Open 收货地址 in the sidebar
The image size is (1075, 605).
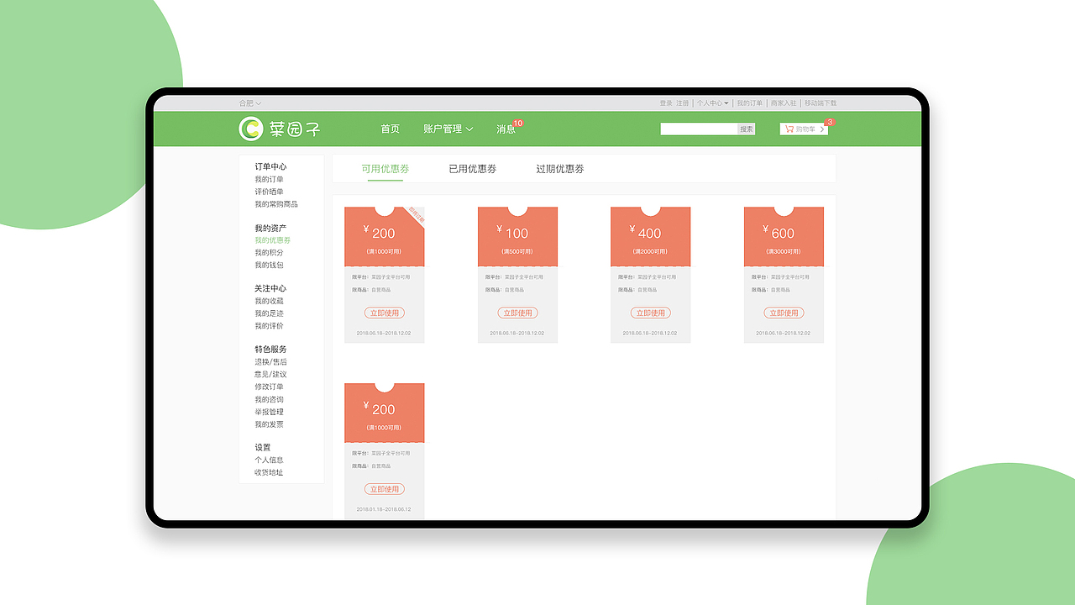point(270,472)
